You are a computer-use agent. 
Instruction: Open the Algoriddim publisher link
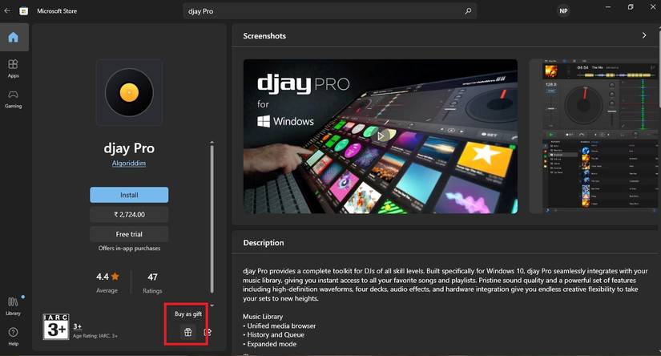coord(128,164)
